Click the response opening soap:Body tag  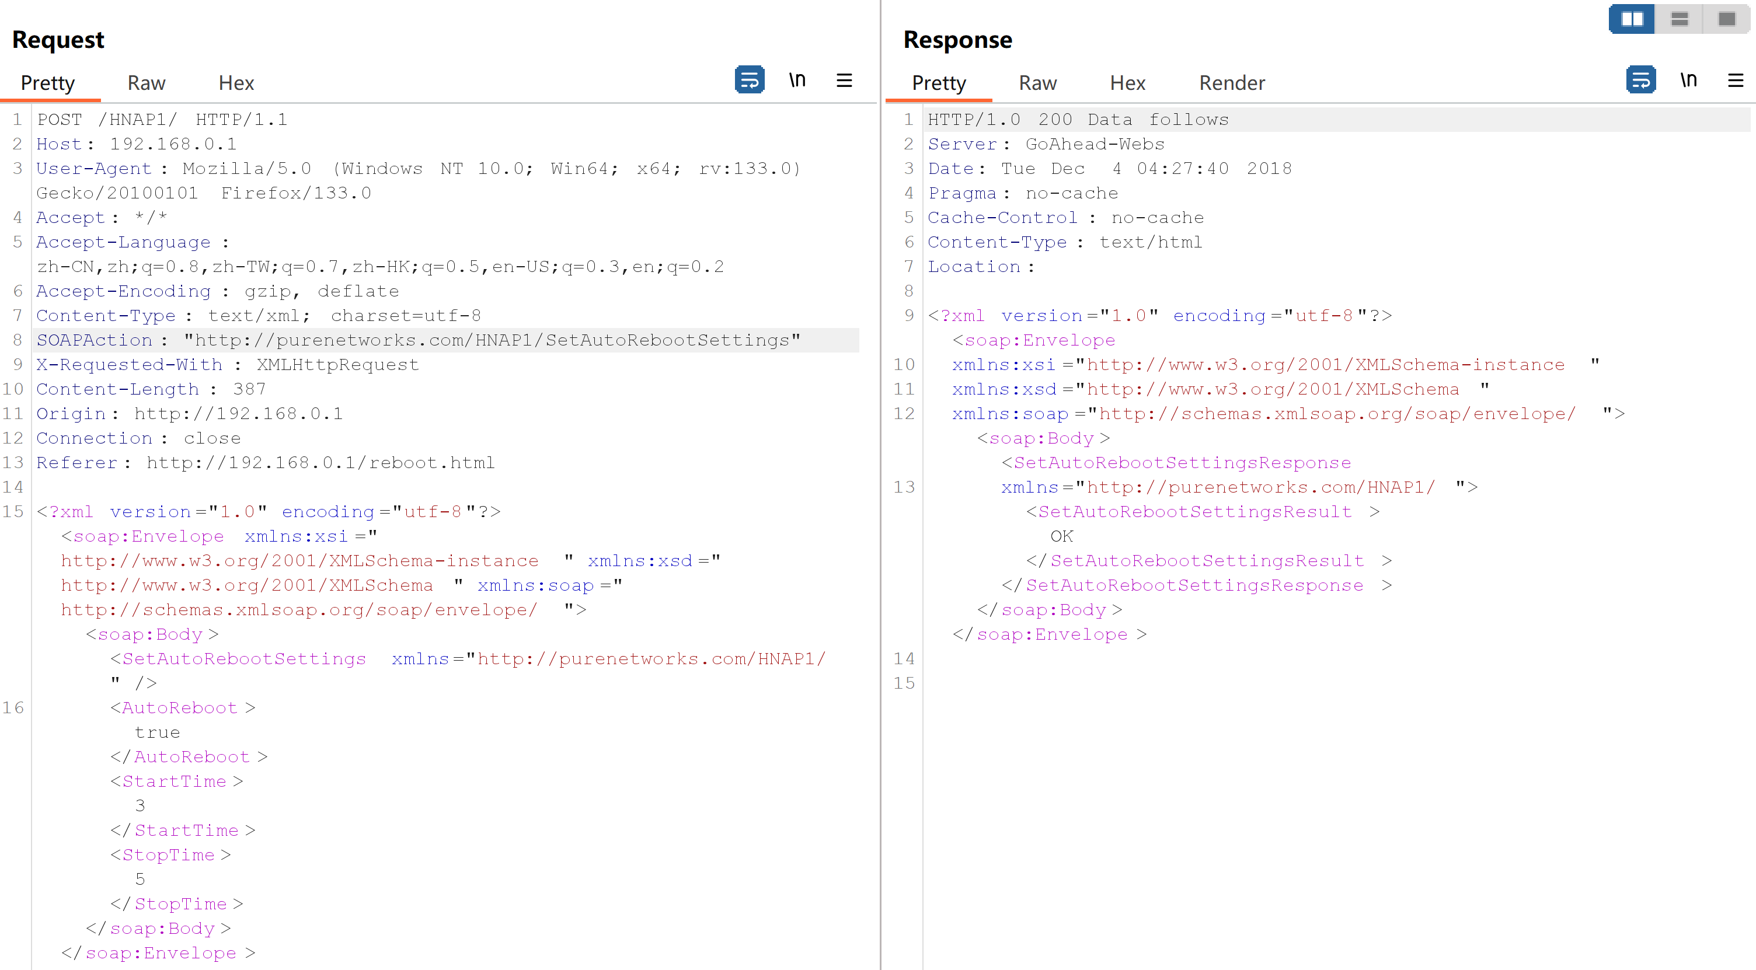click(x=1043, y=438)
